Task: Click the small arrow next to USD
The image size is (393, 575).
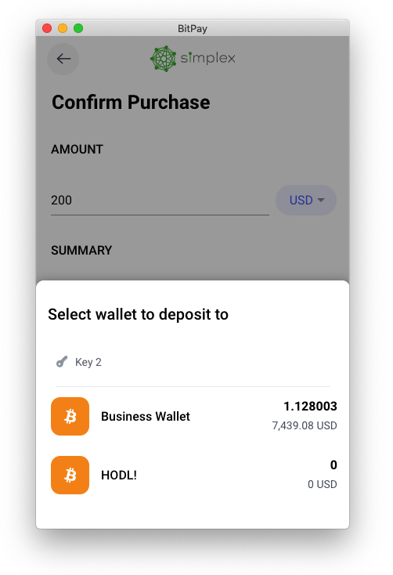Action: tap(321, 201)
